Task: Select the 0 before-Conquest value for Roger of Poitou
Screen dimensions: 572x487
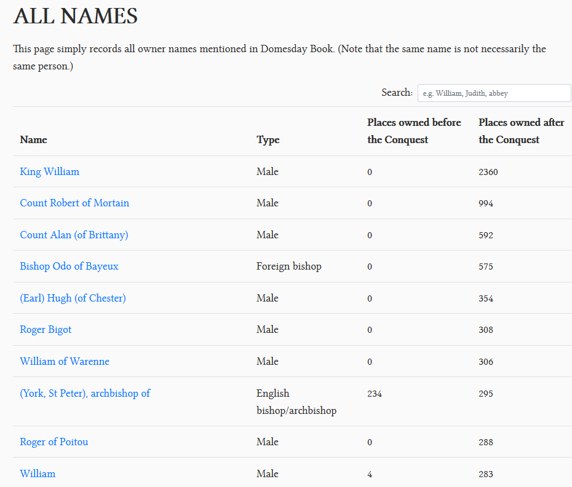Action: (x=370, y=442)
